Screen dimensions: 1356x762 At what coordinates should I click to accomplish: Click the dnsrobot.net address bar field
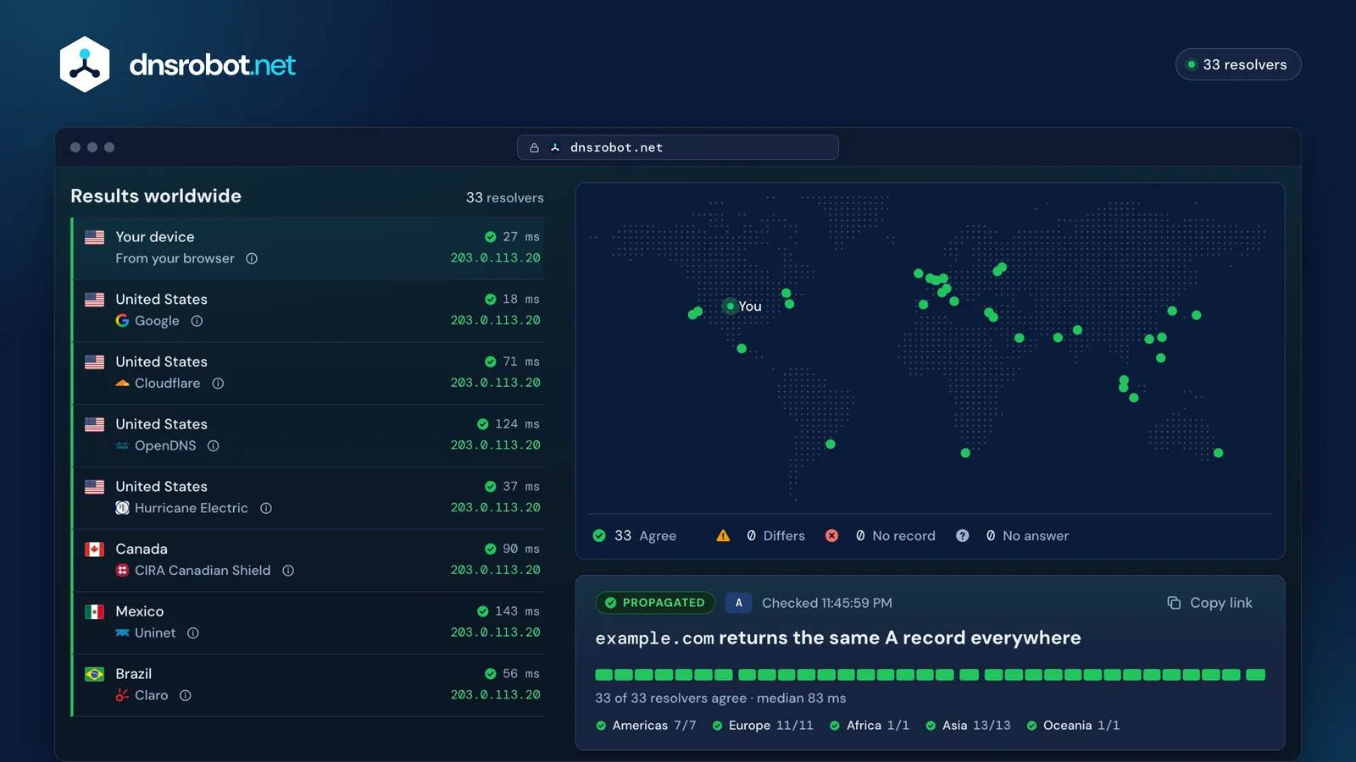pos(678,147)
